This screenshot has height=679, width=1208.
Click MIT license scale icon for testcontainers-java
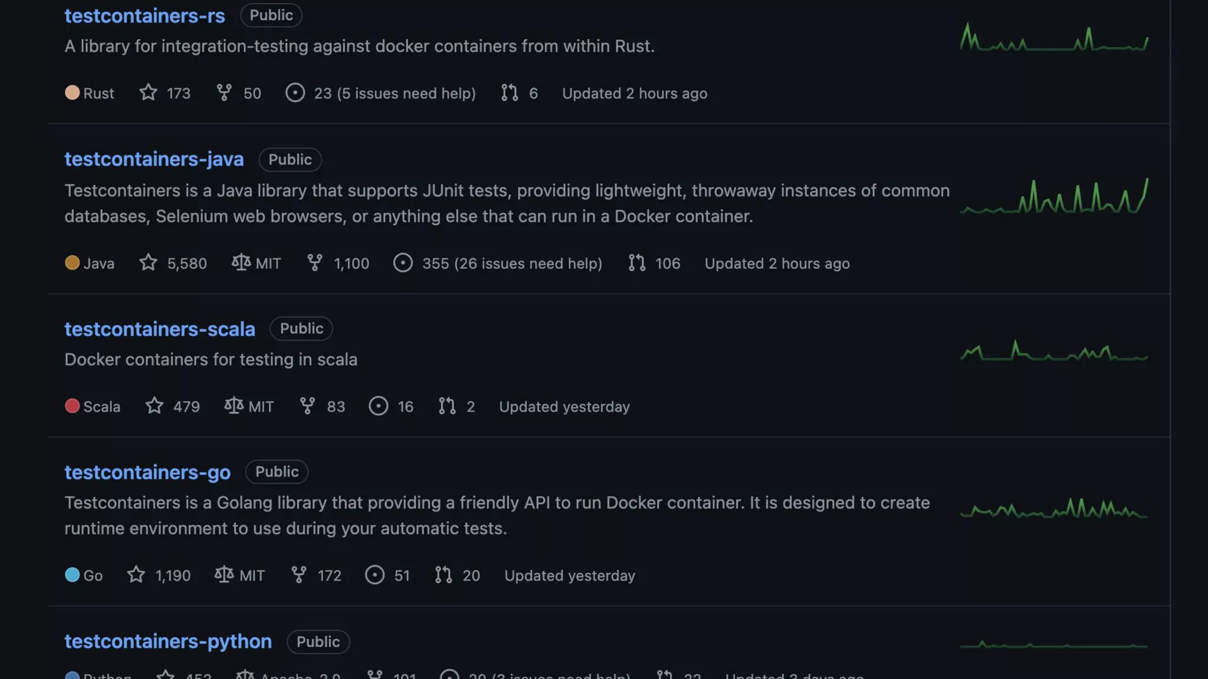pyautogui.click(x=241, y=262)
